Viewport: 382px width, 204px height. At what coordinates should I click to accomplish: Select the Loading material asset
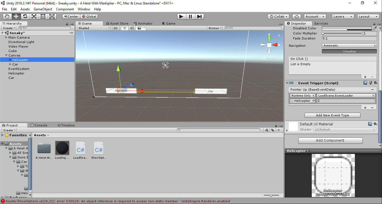(62, 150)
